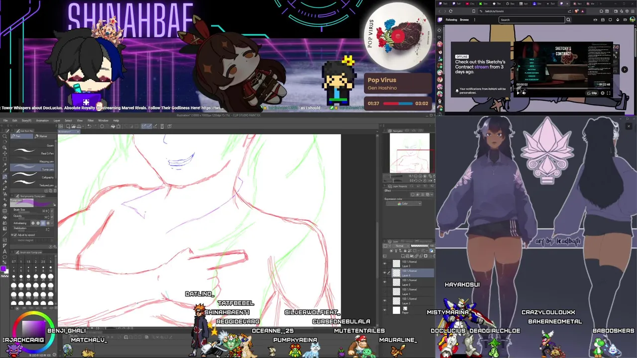Open the File menu
The width and height of the screenshot is (637, 358).
pos(5,120)
